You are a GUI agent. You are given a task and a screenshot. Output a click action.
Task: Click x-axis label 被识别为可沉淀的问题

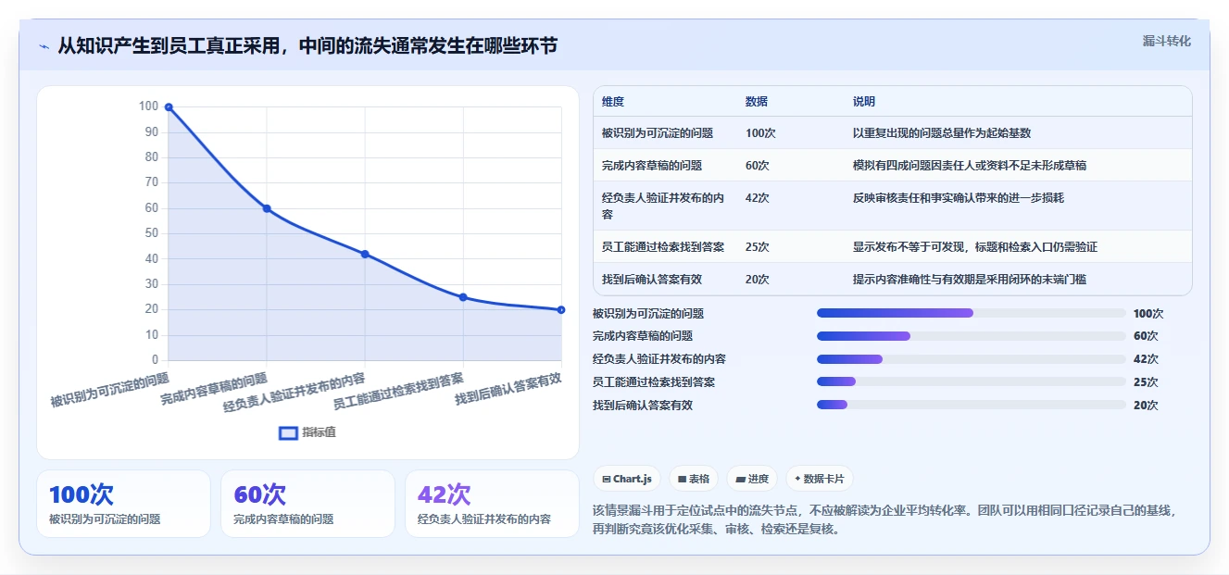(x=110, y=390)
